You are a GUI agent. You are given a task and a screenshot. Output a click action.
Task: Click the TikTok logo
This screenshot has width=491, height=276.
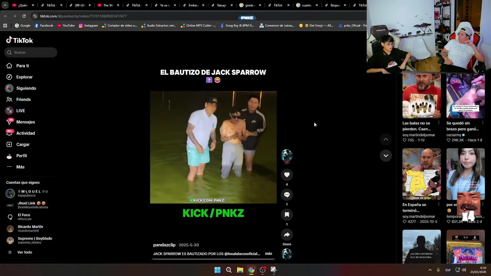(x=20, y=40)
